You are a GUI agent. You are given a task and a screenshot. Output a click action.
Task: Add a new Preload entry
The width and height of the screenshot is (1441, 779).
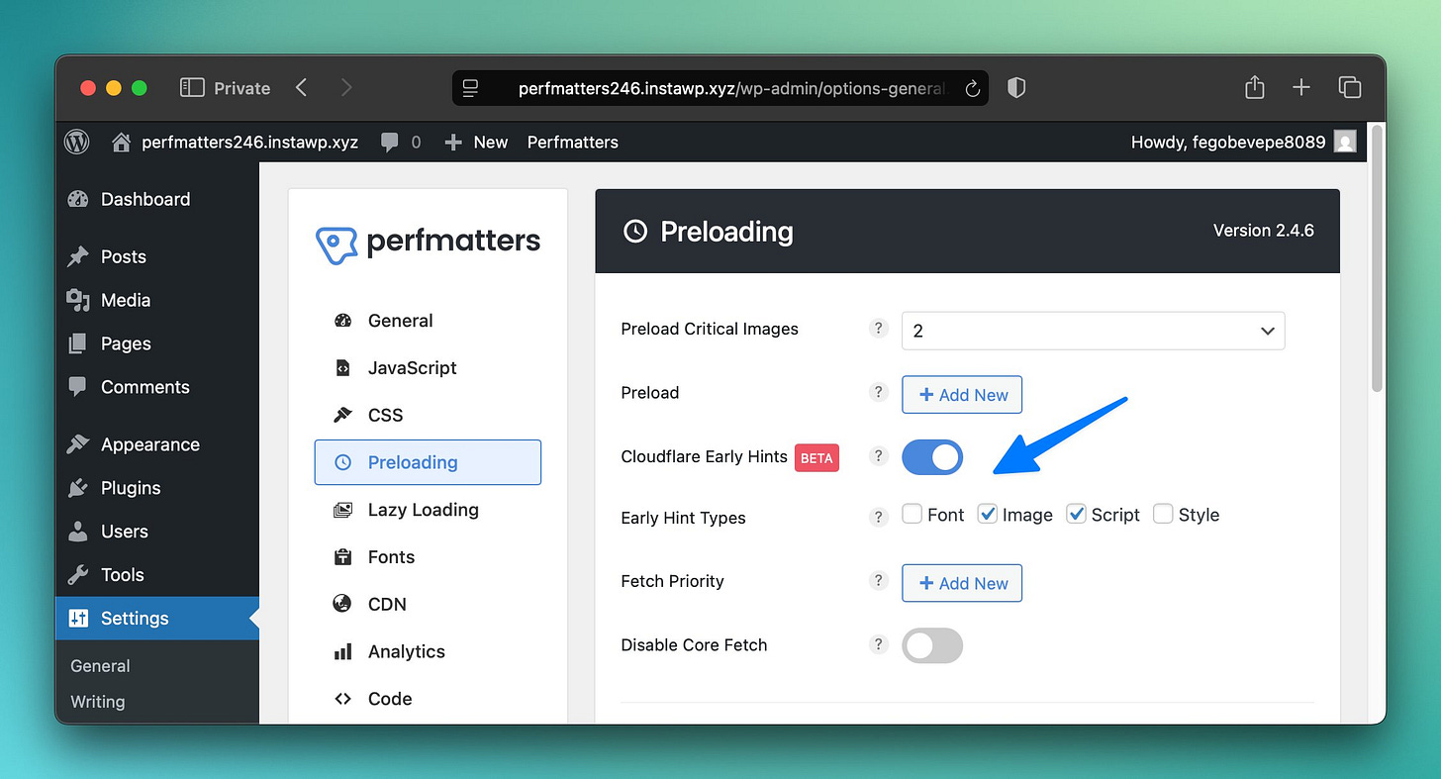(962, 394)
